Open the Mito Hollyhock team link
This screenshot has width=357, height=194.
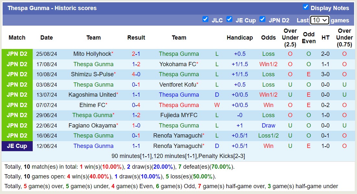point(92,54)
